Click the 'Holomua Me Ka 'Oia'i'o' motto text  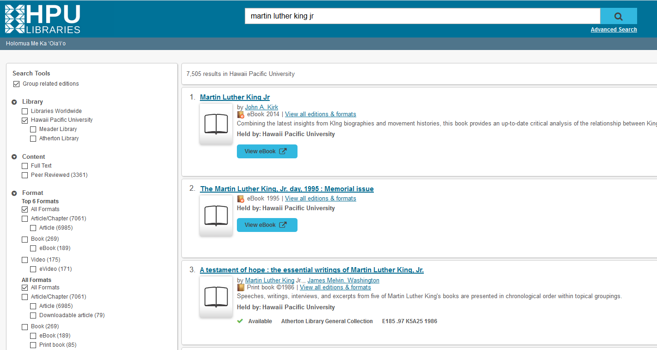[x=36, y=44]
